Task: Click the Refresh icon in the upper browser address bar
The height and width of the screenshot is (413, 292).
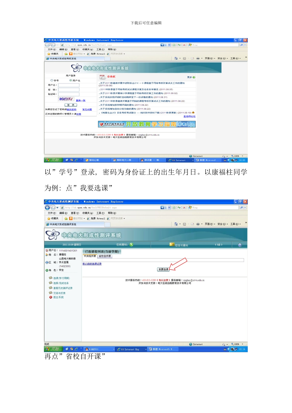Action: click(x=179, y=45)
